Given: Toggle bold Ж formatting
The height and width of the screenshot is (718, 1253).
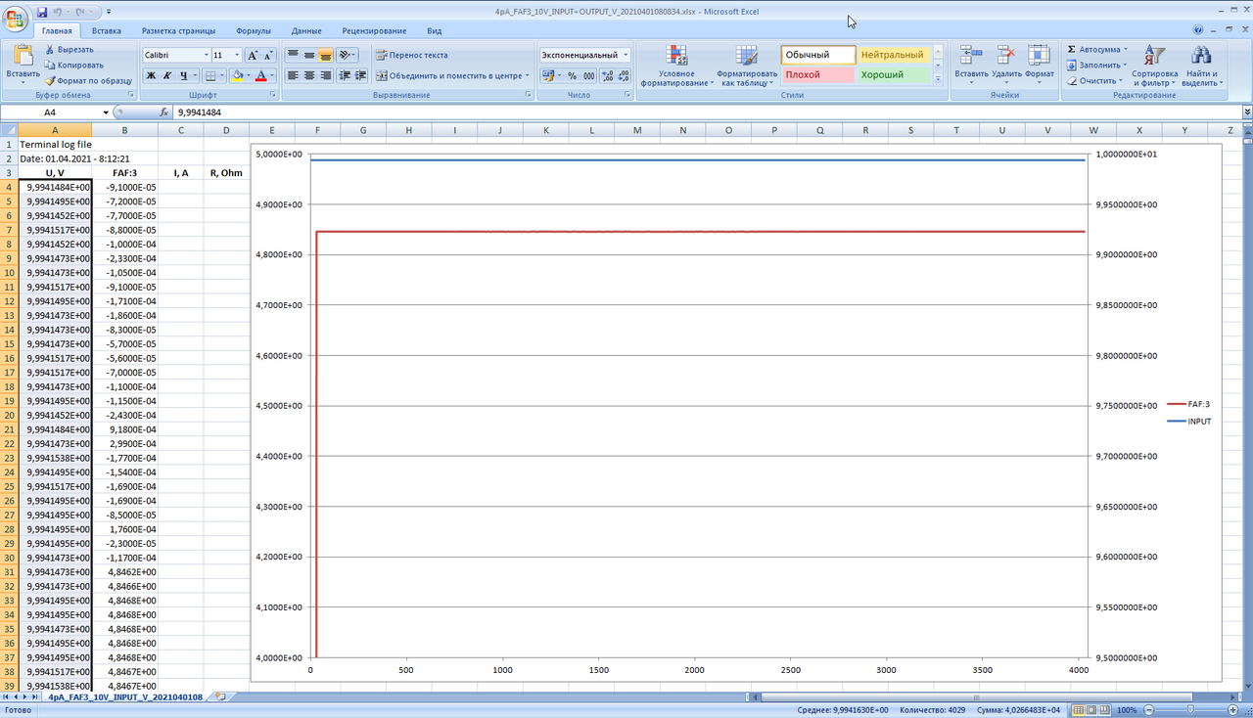Looking at the screenshot, I should point(151,75).
